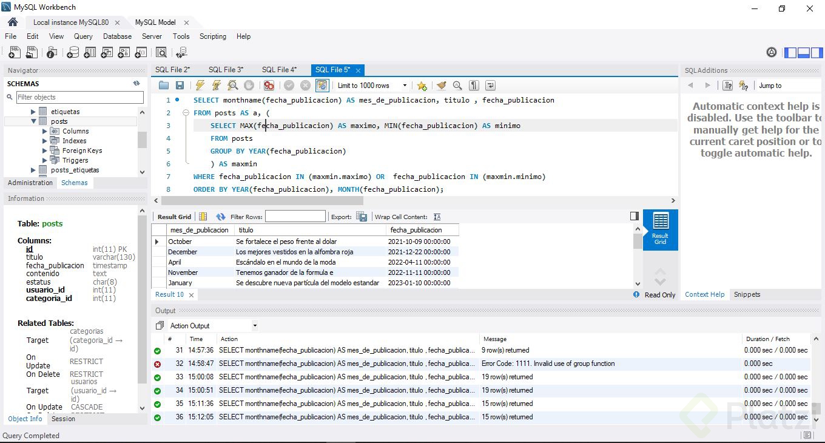Collapse the posts table tree node
825x443 pixels.
coord(35,121)
